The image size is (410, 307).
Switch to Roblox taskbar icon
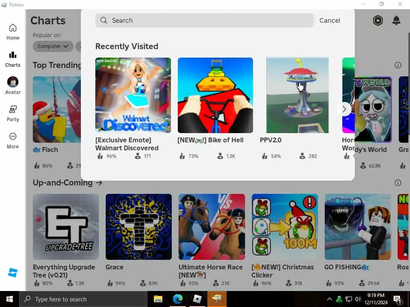[197, 299]
